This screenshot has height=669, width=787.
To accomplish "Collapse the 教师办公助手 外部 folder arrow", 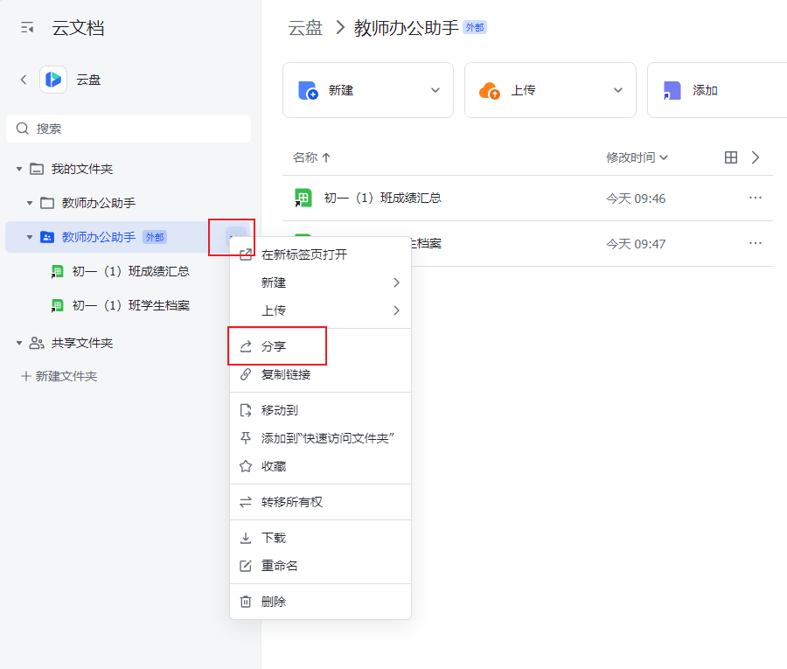I will (30, 237).
